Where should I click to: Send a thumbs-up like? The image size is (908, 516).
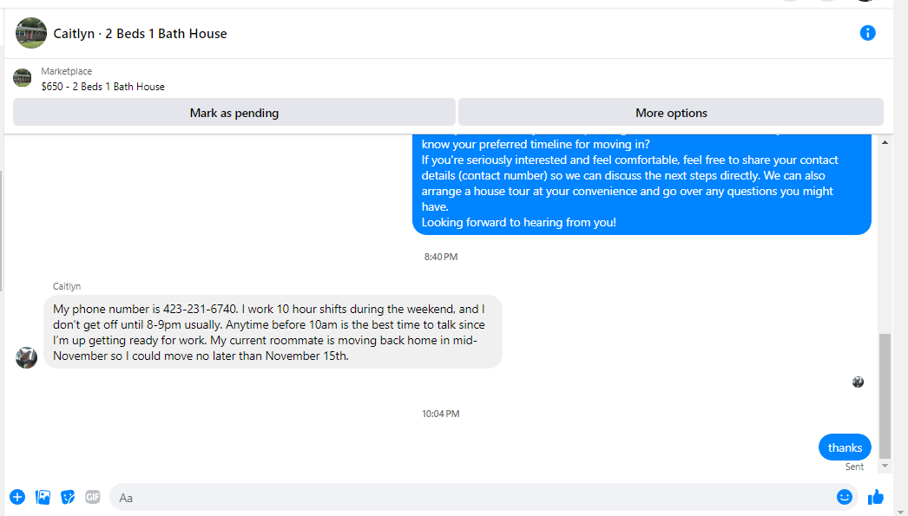click(876, 497)
